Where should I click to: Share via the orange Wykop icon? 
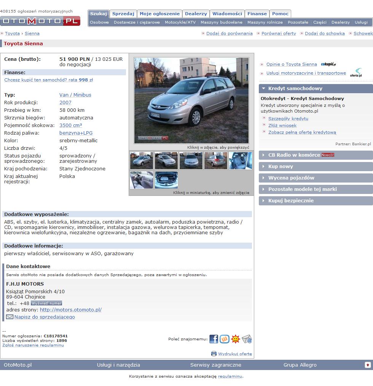click(x=225, y=339)
